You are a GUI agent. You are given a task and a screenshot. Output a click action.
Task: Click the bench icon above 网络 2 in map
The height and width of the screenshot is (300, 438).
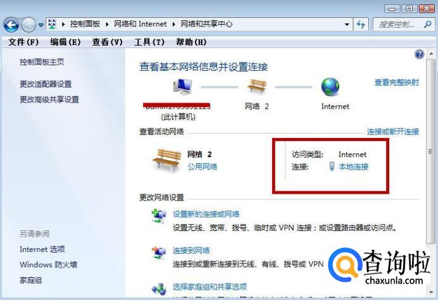pos(257,86)
